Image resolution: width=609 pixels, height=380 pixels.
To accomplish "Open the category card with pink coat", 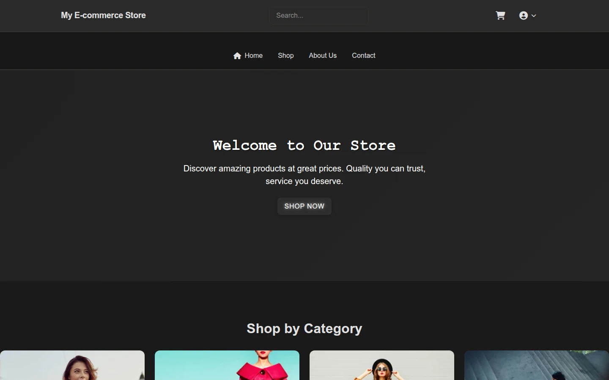I will (227, 365).
